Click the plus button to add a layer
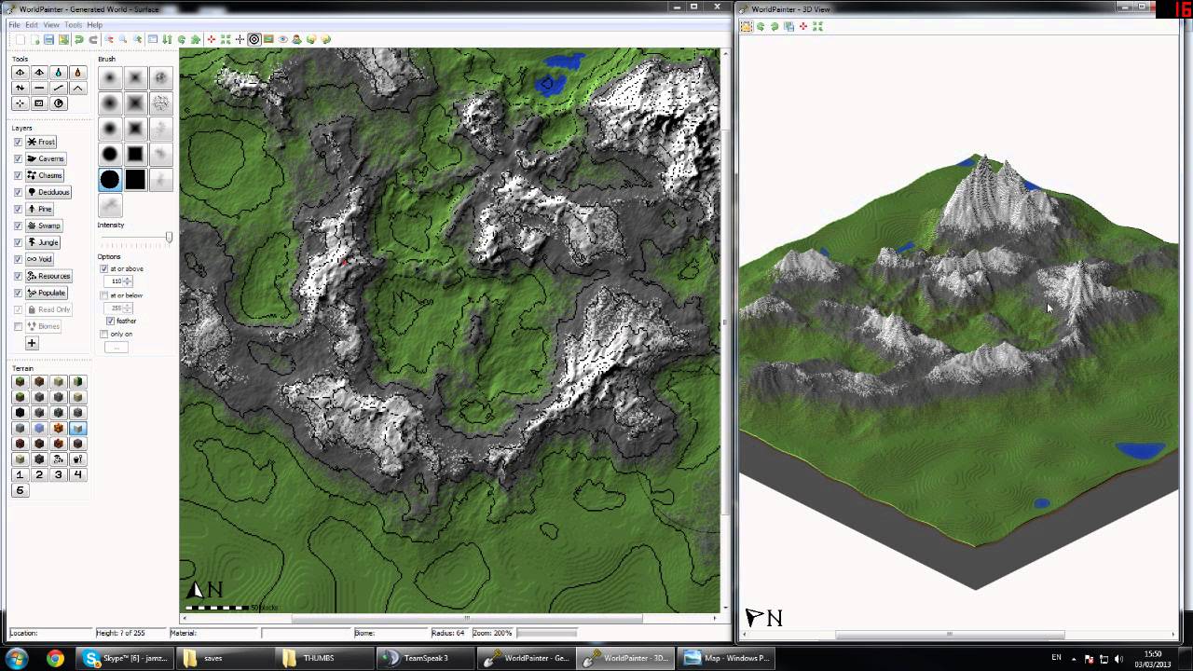Screen dimensions: 1193x671 32,343
